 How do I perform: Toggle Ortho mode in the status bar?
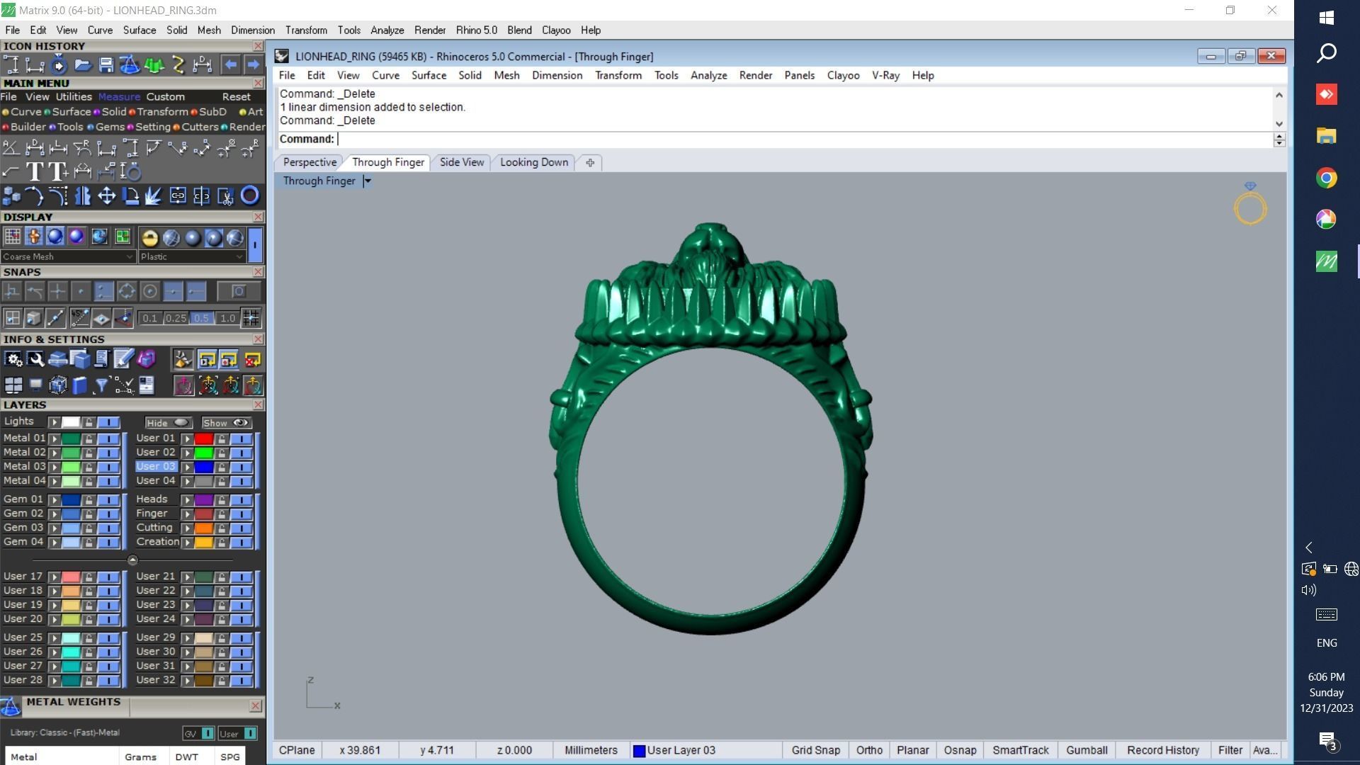[x=869, y=750]
